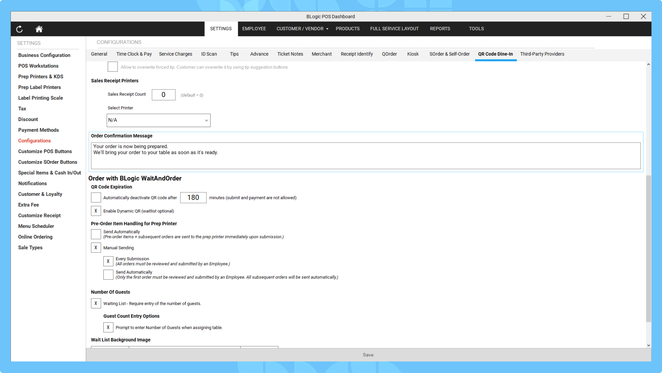Viewport: 662px width, 373px height.
Task: Click into the Order Confirmation Message box
Action: [x=366, y=156]
